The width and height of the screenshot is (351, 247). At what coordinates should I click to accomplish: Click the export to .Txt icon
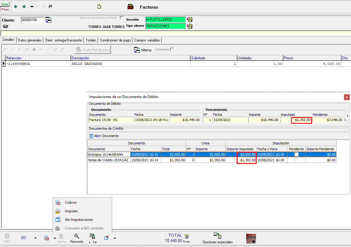[92, 236]
